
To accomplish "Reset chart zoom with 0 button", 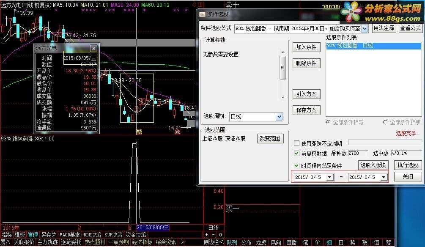I will tap(220, 235).
